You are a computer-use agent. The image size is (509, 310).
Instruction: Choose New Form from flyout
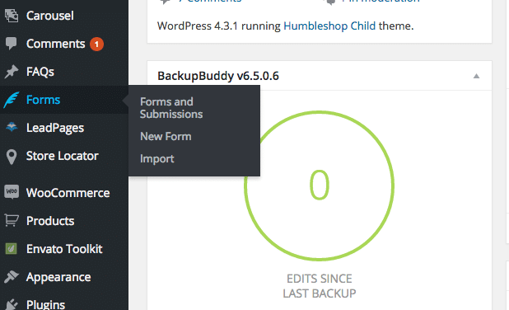(x=166, y=137)
